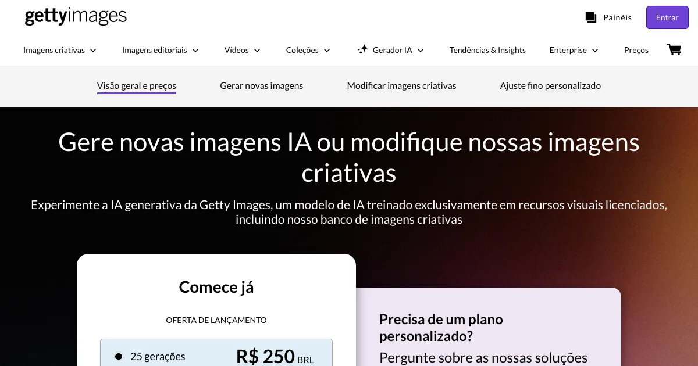
Task: Open the Preços link
Action: (636, 51)
